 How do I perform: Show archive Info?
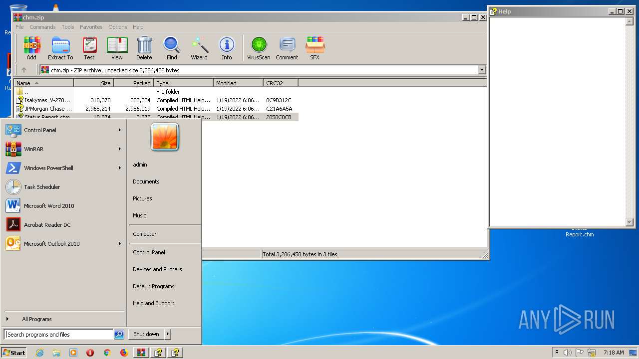click(227, 48)
